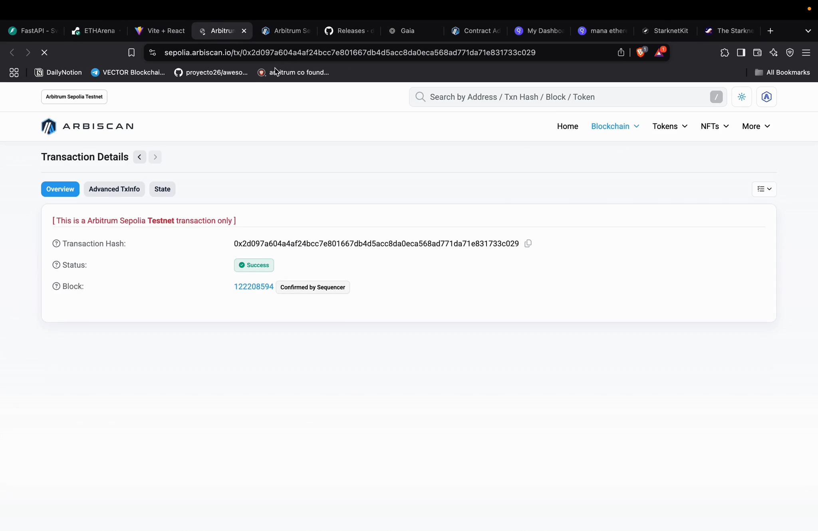Open Brave VPN shield icon
818x531 pixels.
[x=790, y=52]
